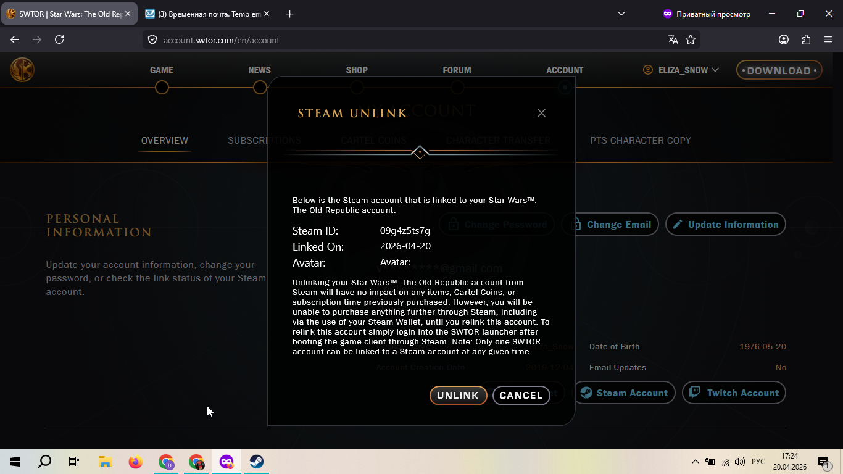The width and height of the screenshot is (843, 474).
Task: Open the NEWS navigation menu
Action: coord(260,70)
